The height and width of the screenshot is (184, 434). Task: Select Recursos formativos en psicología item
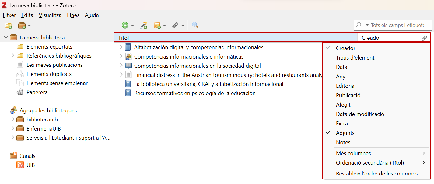point(195,93)
